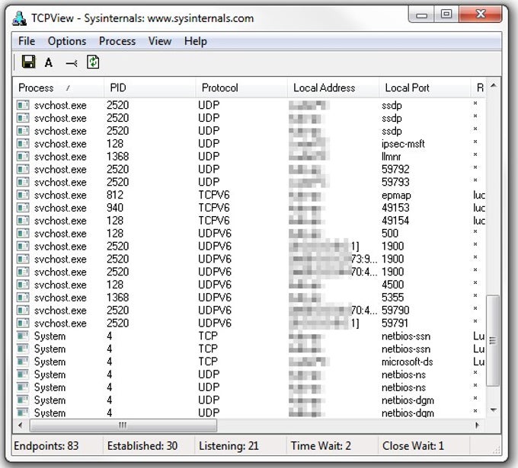The height and width of the screenshot is (468, 518).
Task: Sort by PID column header
Action: click(x=149, y=88)
